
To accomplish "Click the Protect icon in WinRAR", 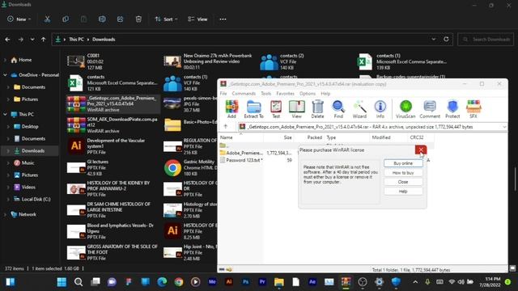I will point(452,109).
